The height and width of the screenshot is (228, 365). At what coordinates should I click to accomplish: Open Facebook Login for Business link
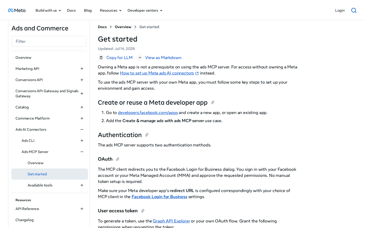[159, 197]
